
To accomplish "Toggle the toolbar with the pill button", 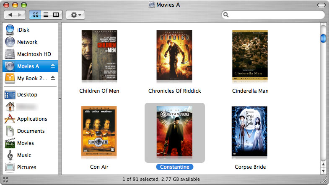I will click(321, 5).
